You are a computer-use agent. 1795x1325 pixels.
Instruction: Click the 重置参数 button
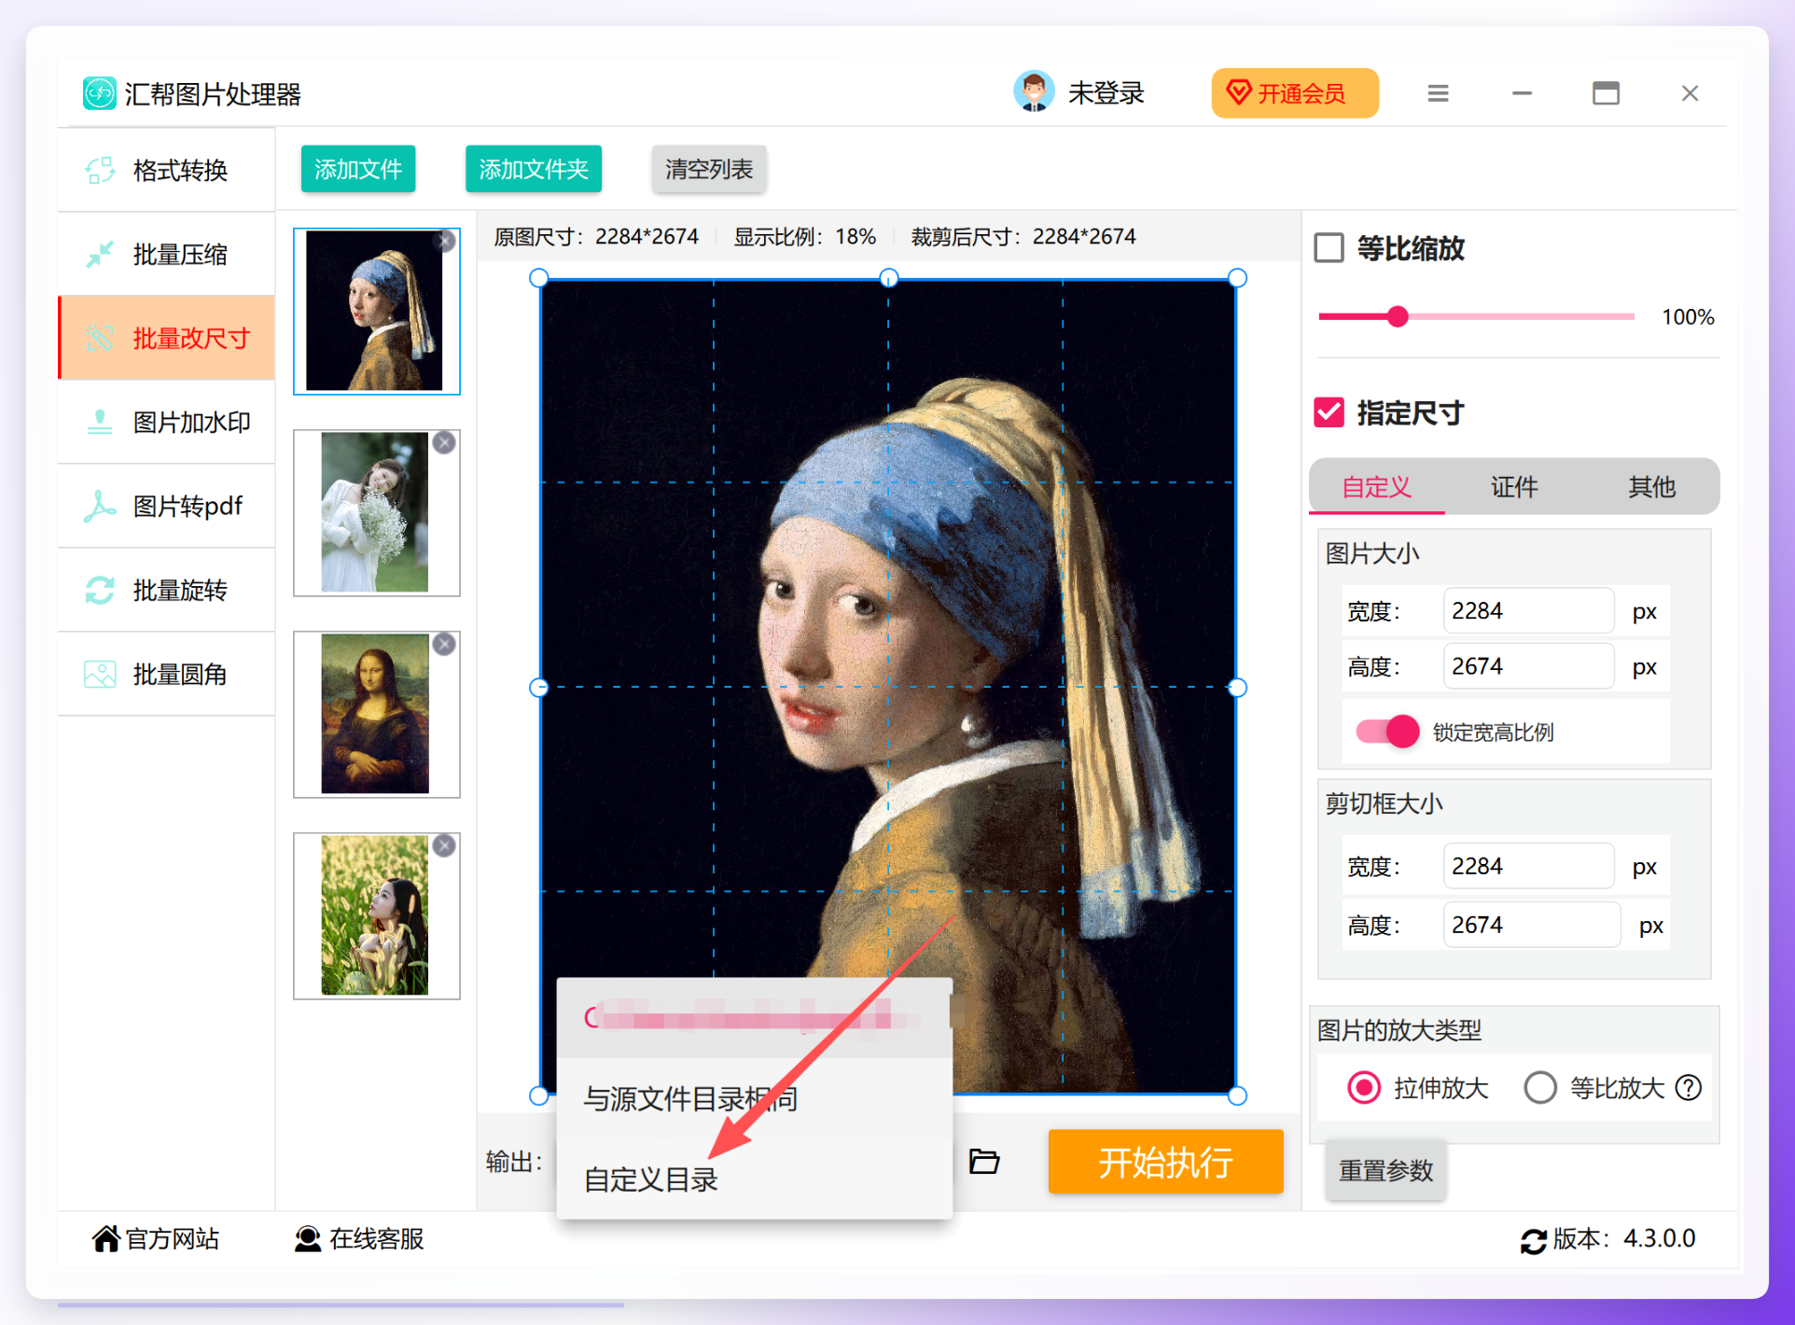tap(1385, 1170)
